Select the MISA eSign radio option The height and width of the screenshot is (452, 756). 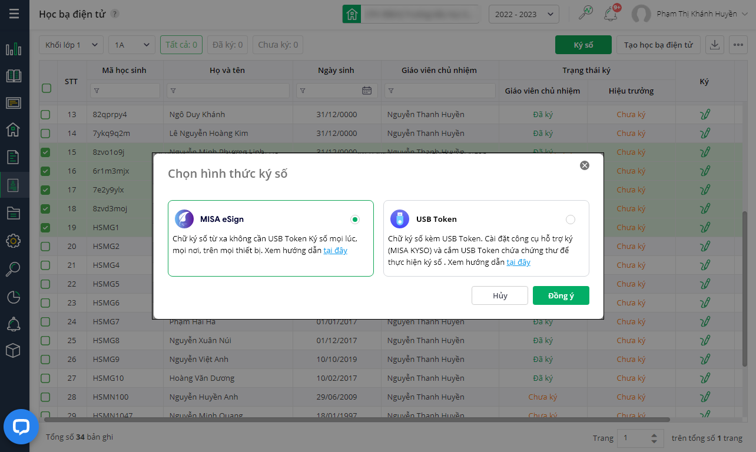pos(354,220)
